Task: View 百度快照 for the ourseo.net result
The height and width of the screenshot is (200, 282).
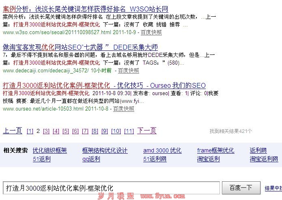Action: click(123, 109)
